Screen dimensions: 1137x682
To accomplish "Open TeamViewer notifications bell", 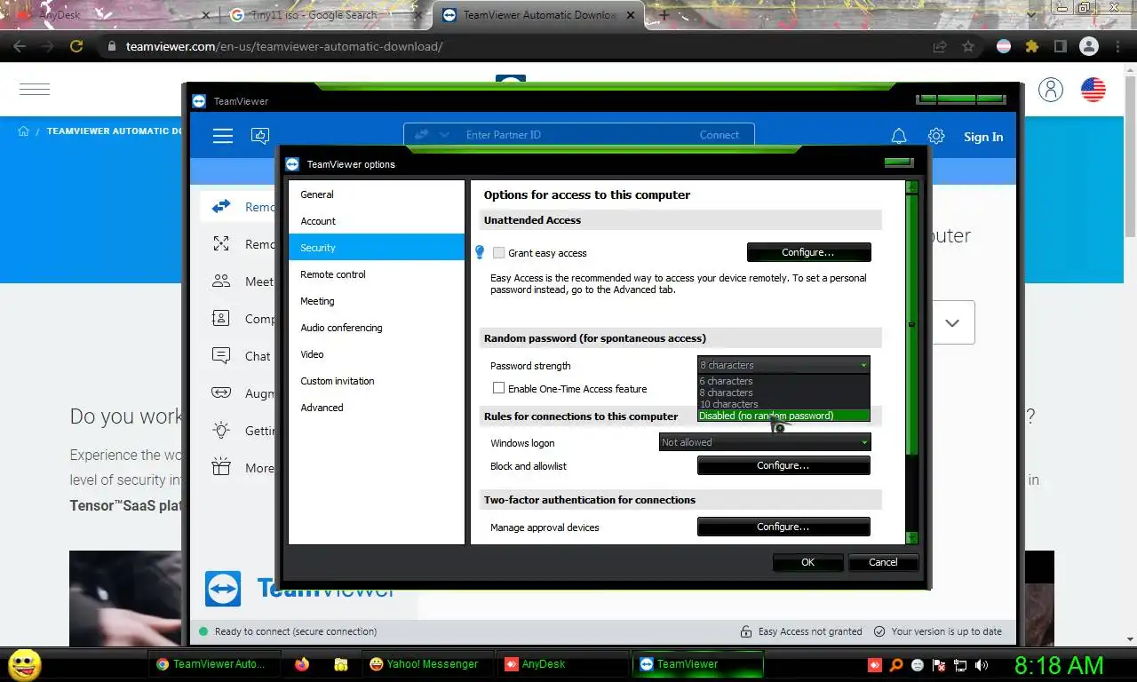I will point(899,136).
